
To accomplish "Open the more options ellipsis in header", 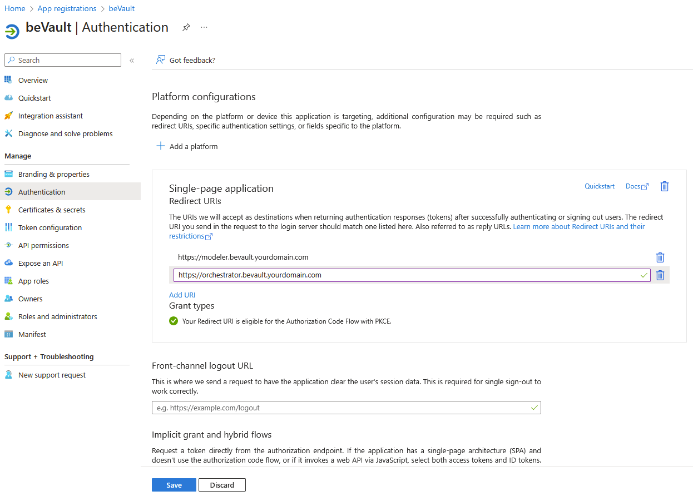I will point(204,27).
